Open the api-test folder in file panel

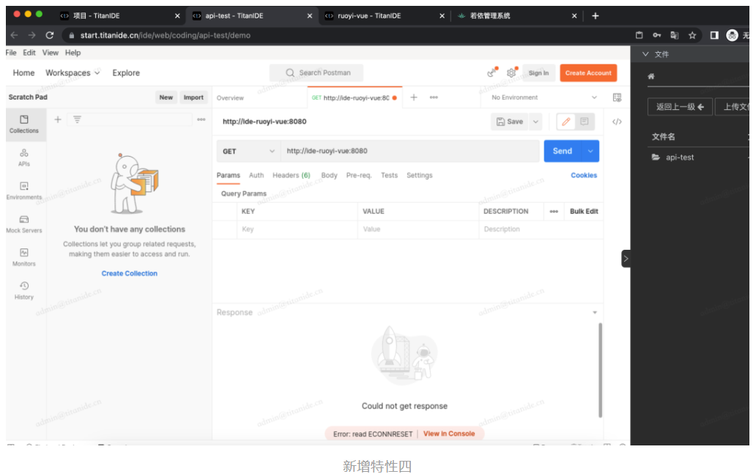tap(679, 157)
